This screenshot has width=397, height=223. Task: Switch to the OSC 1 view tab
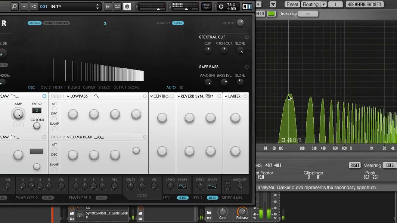click(33, 88)
